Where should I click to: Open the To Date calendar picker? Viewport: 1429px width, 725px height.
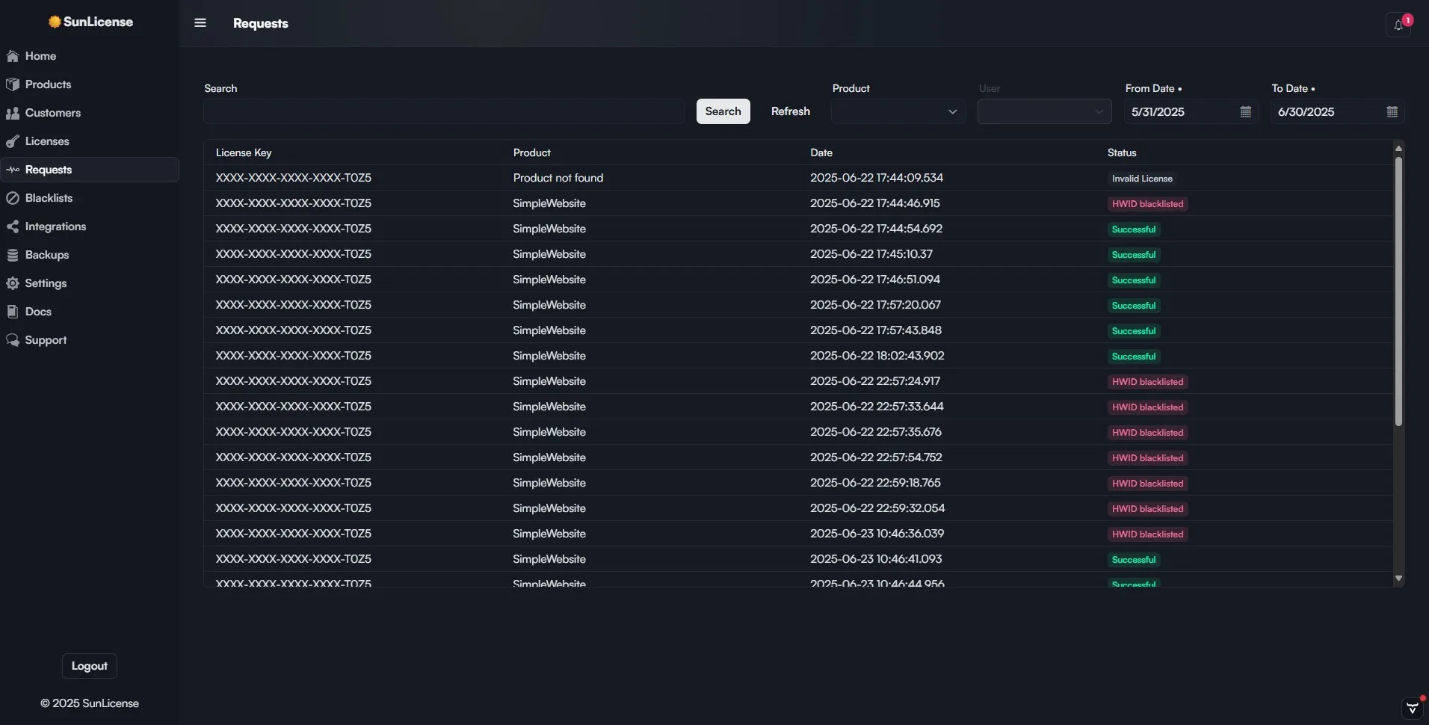click(1392, 111)
